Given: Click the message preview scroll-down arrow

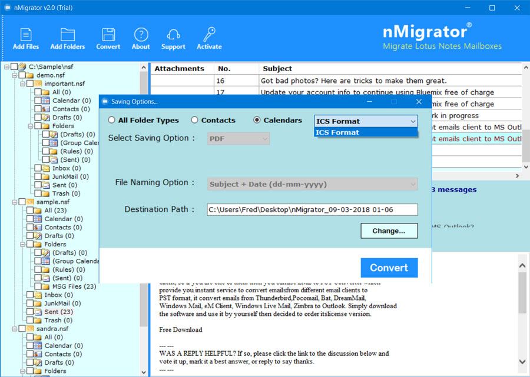Looking at the screenshot, I should coord(522,361).
